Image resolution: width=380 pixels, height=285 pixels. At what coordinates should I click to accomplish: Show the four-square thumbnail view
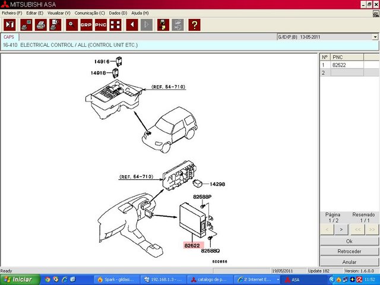coord(115,25)
